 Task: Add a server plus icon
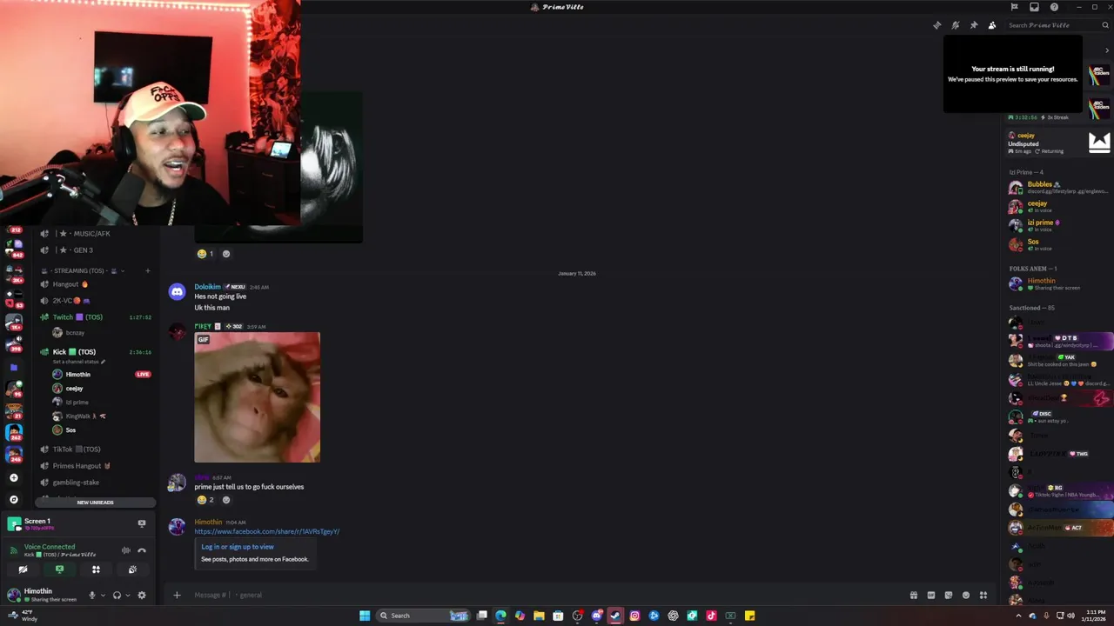click(13, 478)
